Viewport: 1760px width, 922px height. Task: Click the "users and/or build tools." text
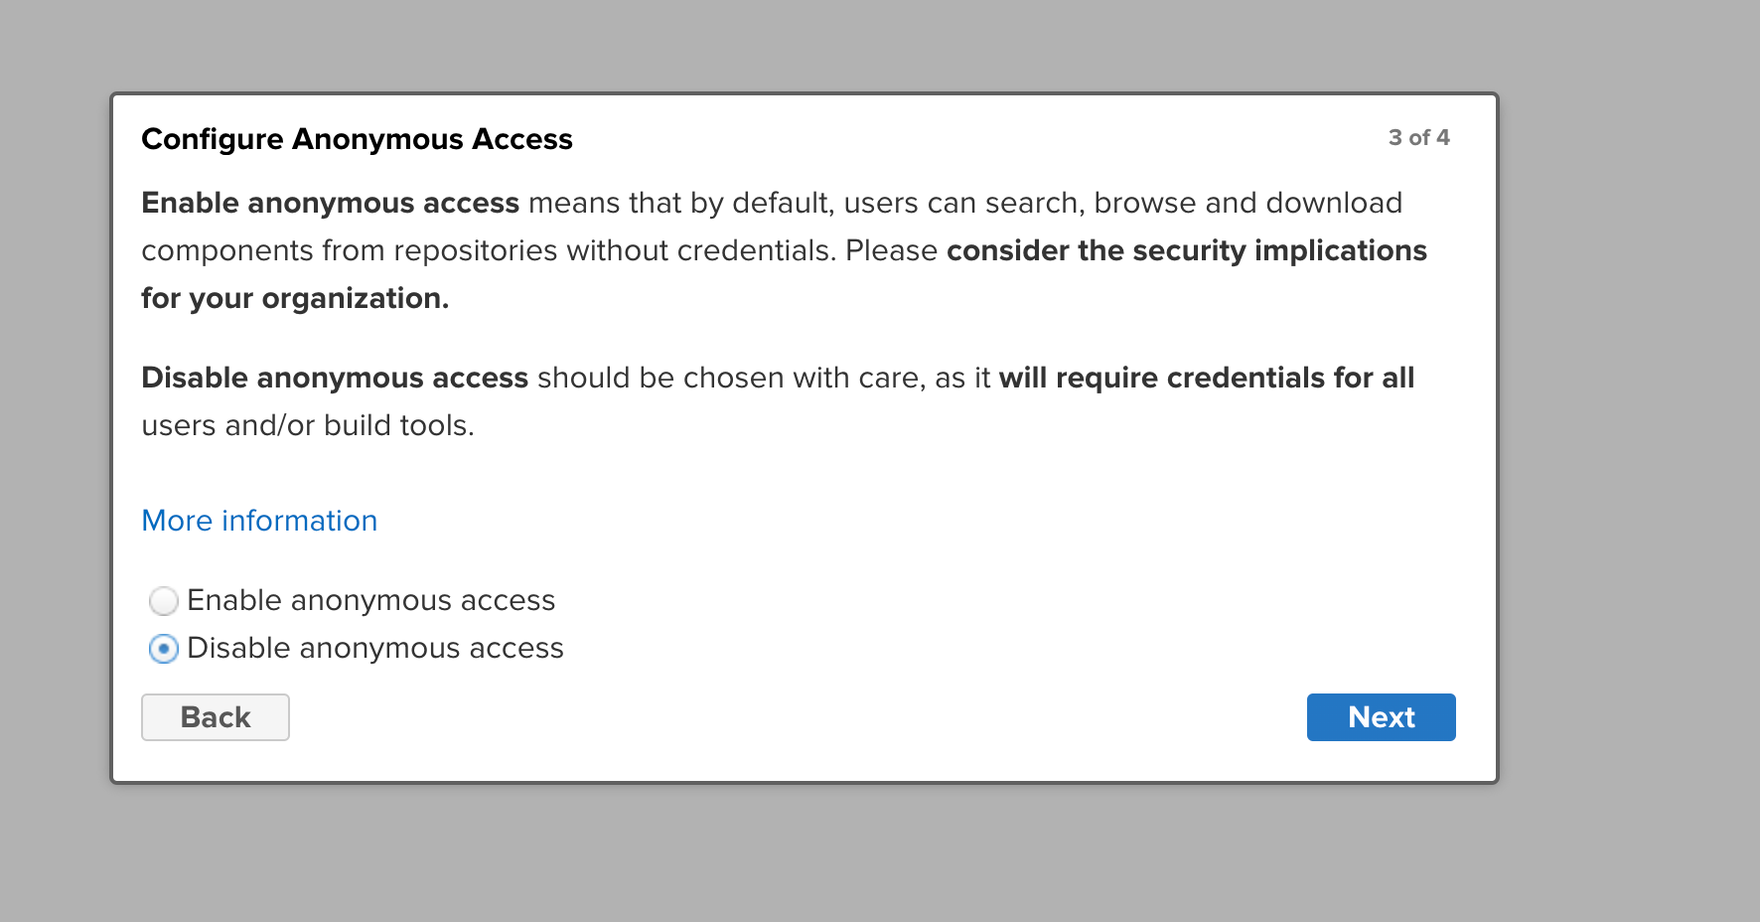308,425
